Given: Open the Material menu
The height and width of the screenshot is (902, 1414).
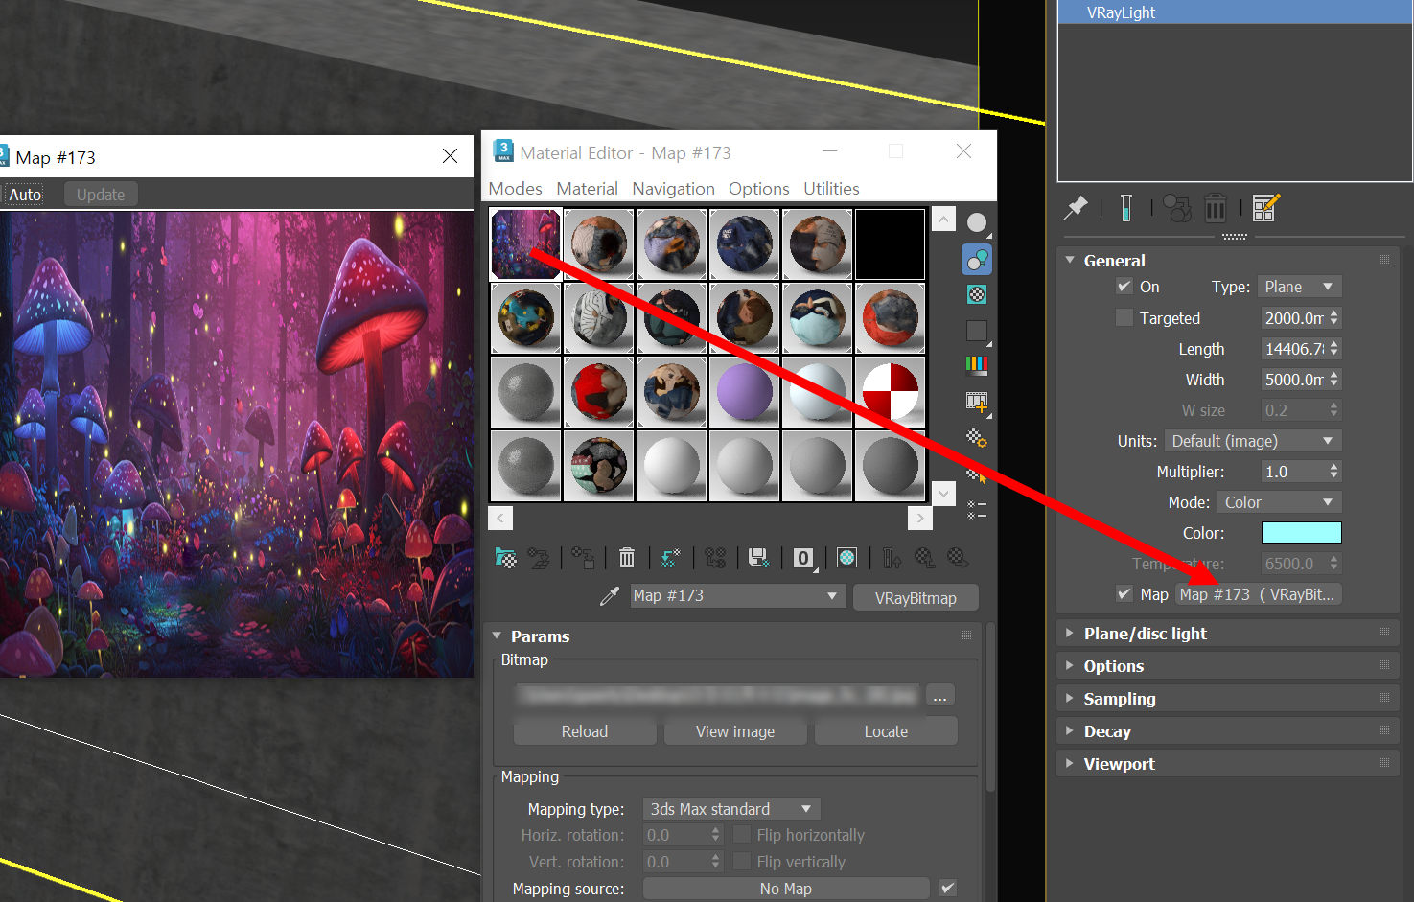Looking at the screenshot, I should click(x=587, y=189).
